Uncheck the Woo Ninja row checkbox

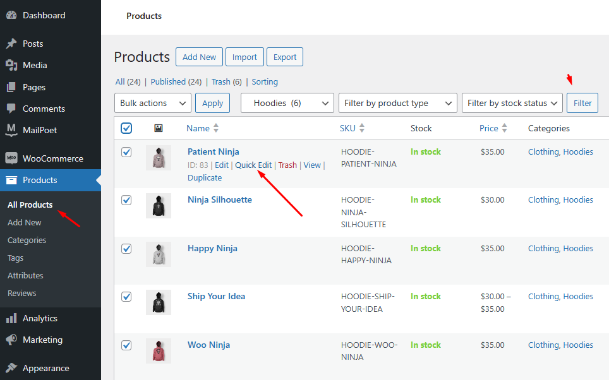(126, 345)
